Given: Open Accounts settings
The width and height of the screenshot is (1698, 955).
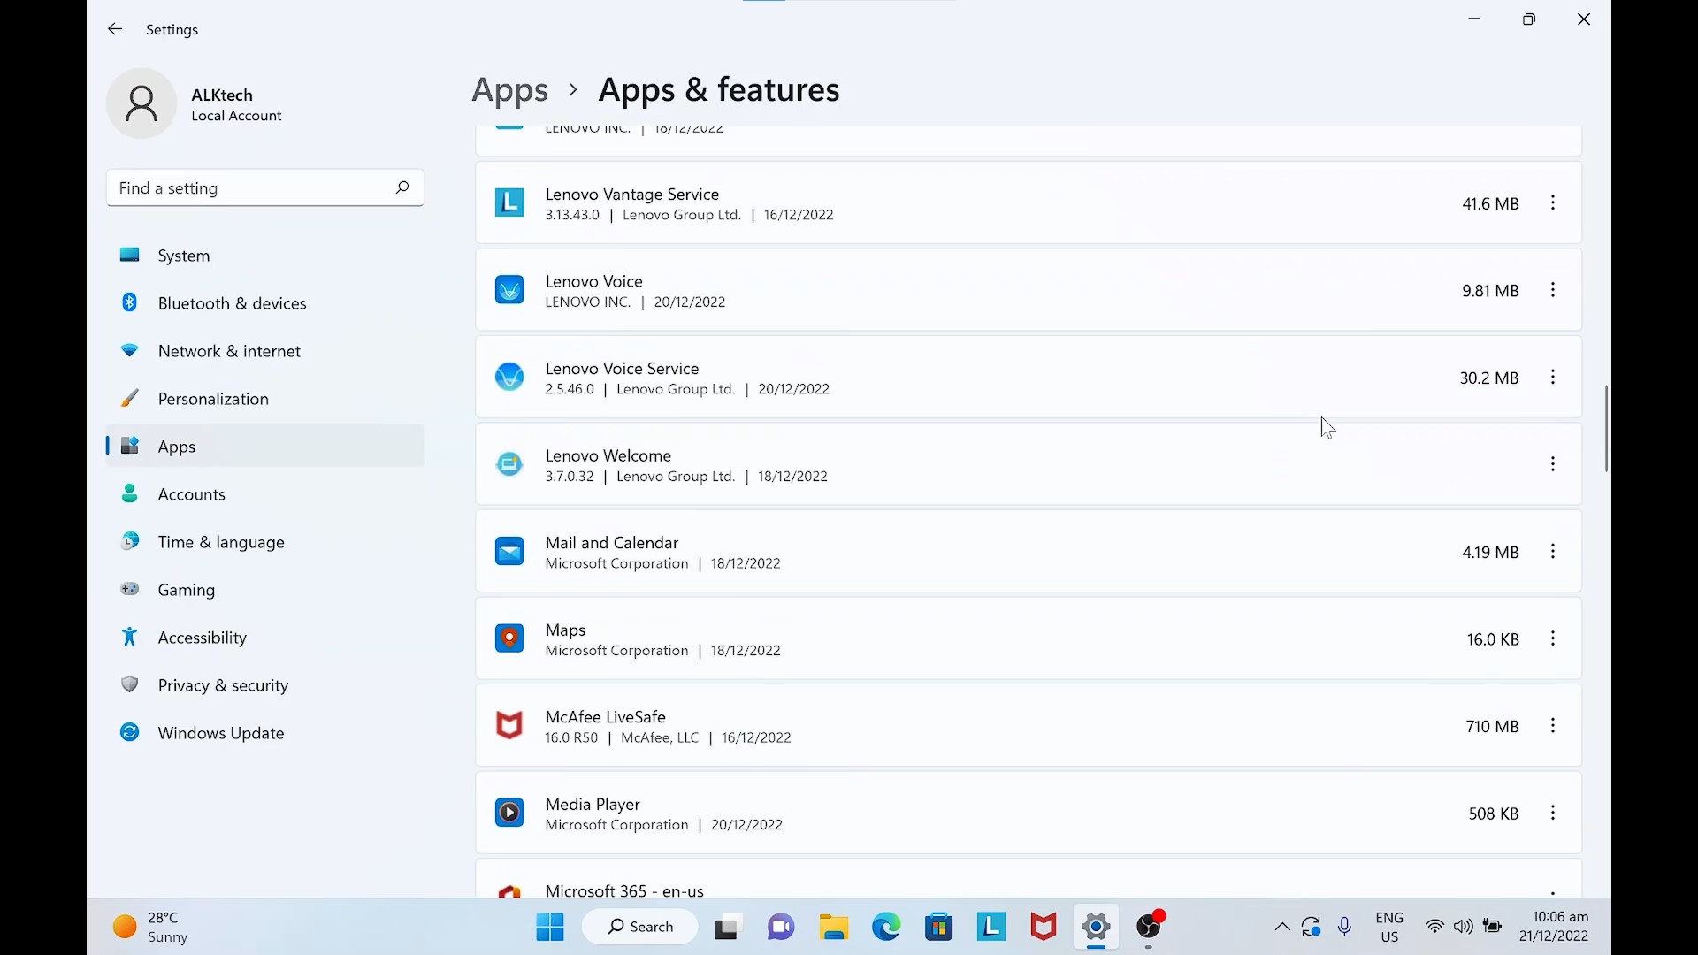Looking at the screenshot, I should [x=265, y=494].
